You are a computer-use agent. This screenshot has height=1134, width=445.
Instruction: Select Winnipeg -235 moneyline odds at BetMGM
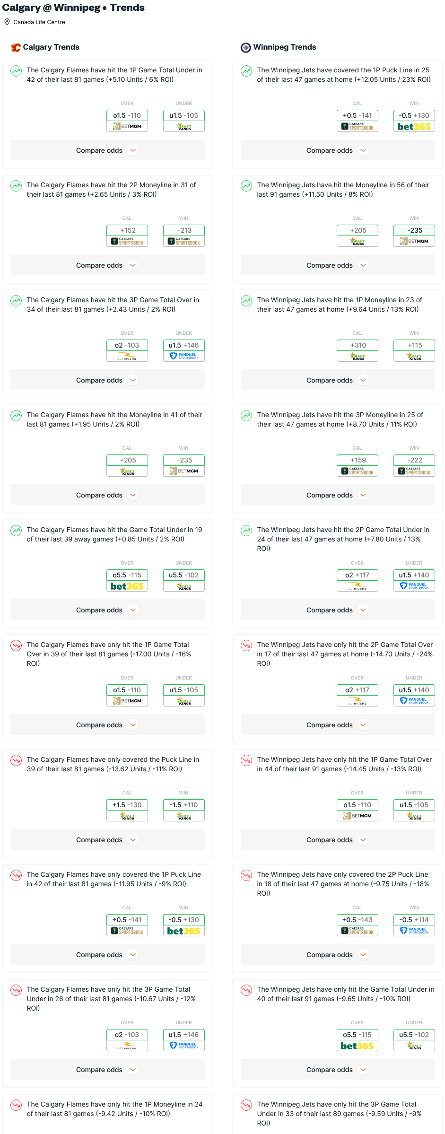(x=414, y=230)
